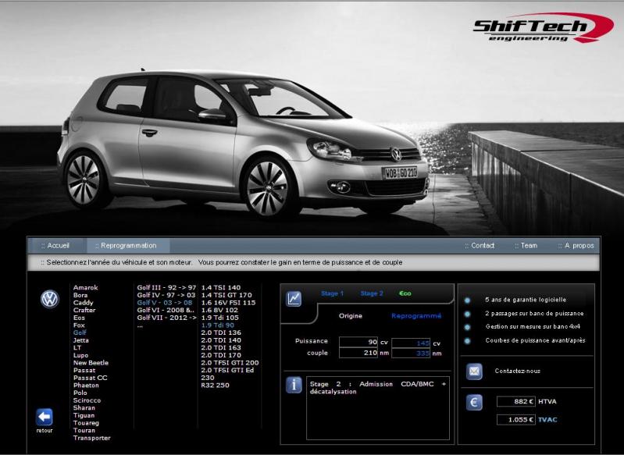Image resolution: width=624 pixels, height=455 pixels.
Task: Select the Lupo model
Action: (80, 356)
